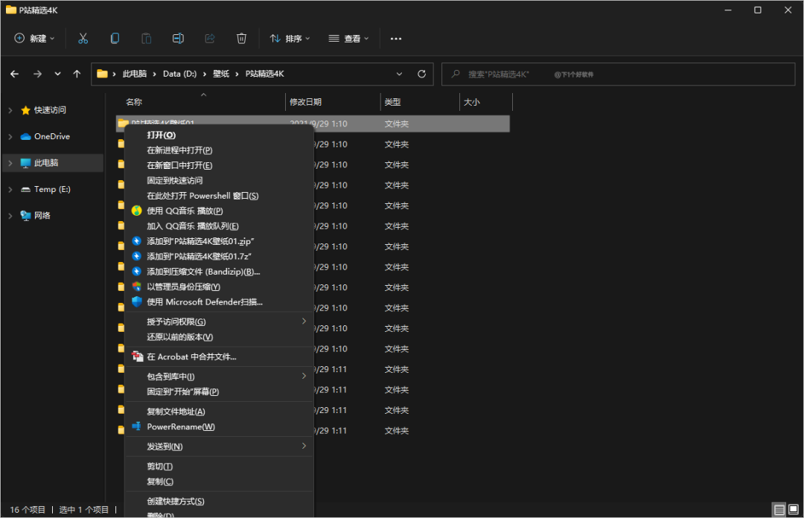Click the Share icon in the toolbar
The height and width of the screenshot is (518, 804).
209,38
